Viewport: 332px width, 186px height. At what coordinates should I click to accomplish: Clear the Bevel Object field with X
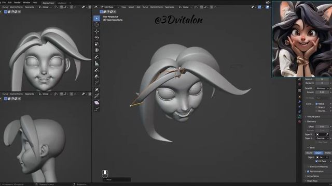[327, 157]
